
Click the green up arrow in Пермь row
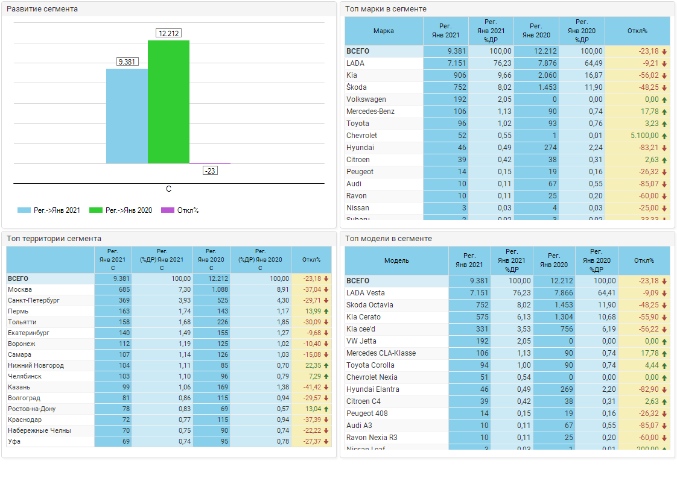pos(326,312)
